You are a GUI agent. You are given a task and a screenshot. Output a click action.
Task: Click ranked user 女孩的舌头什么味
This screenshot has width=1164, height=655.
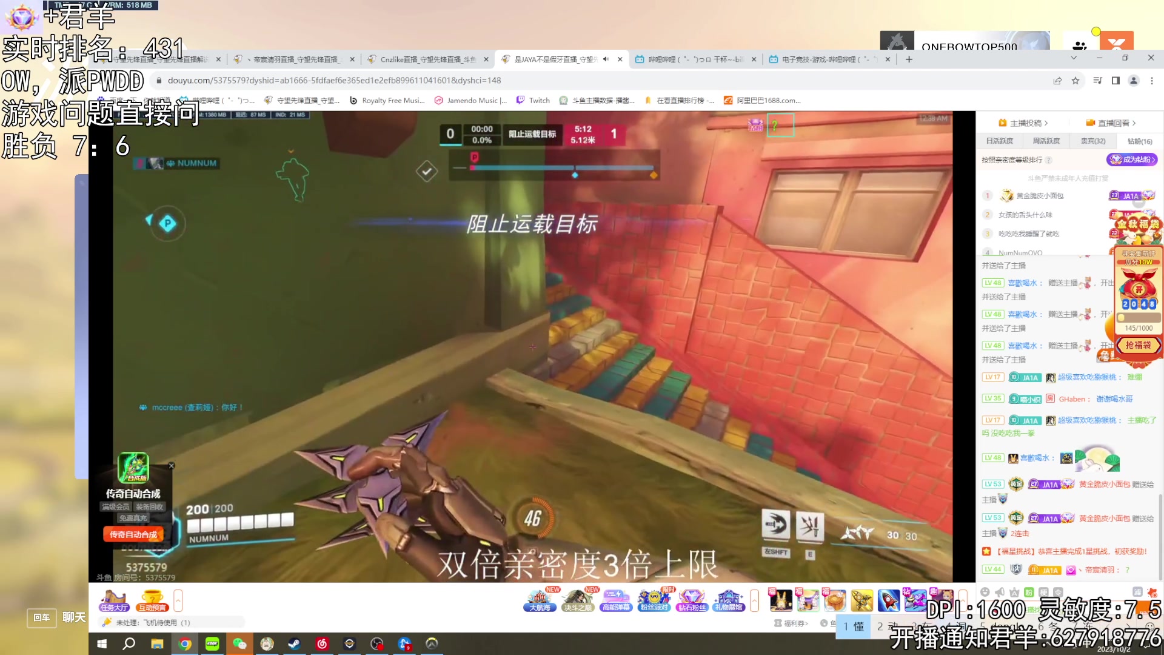(x=1025, y=215)
